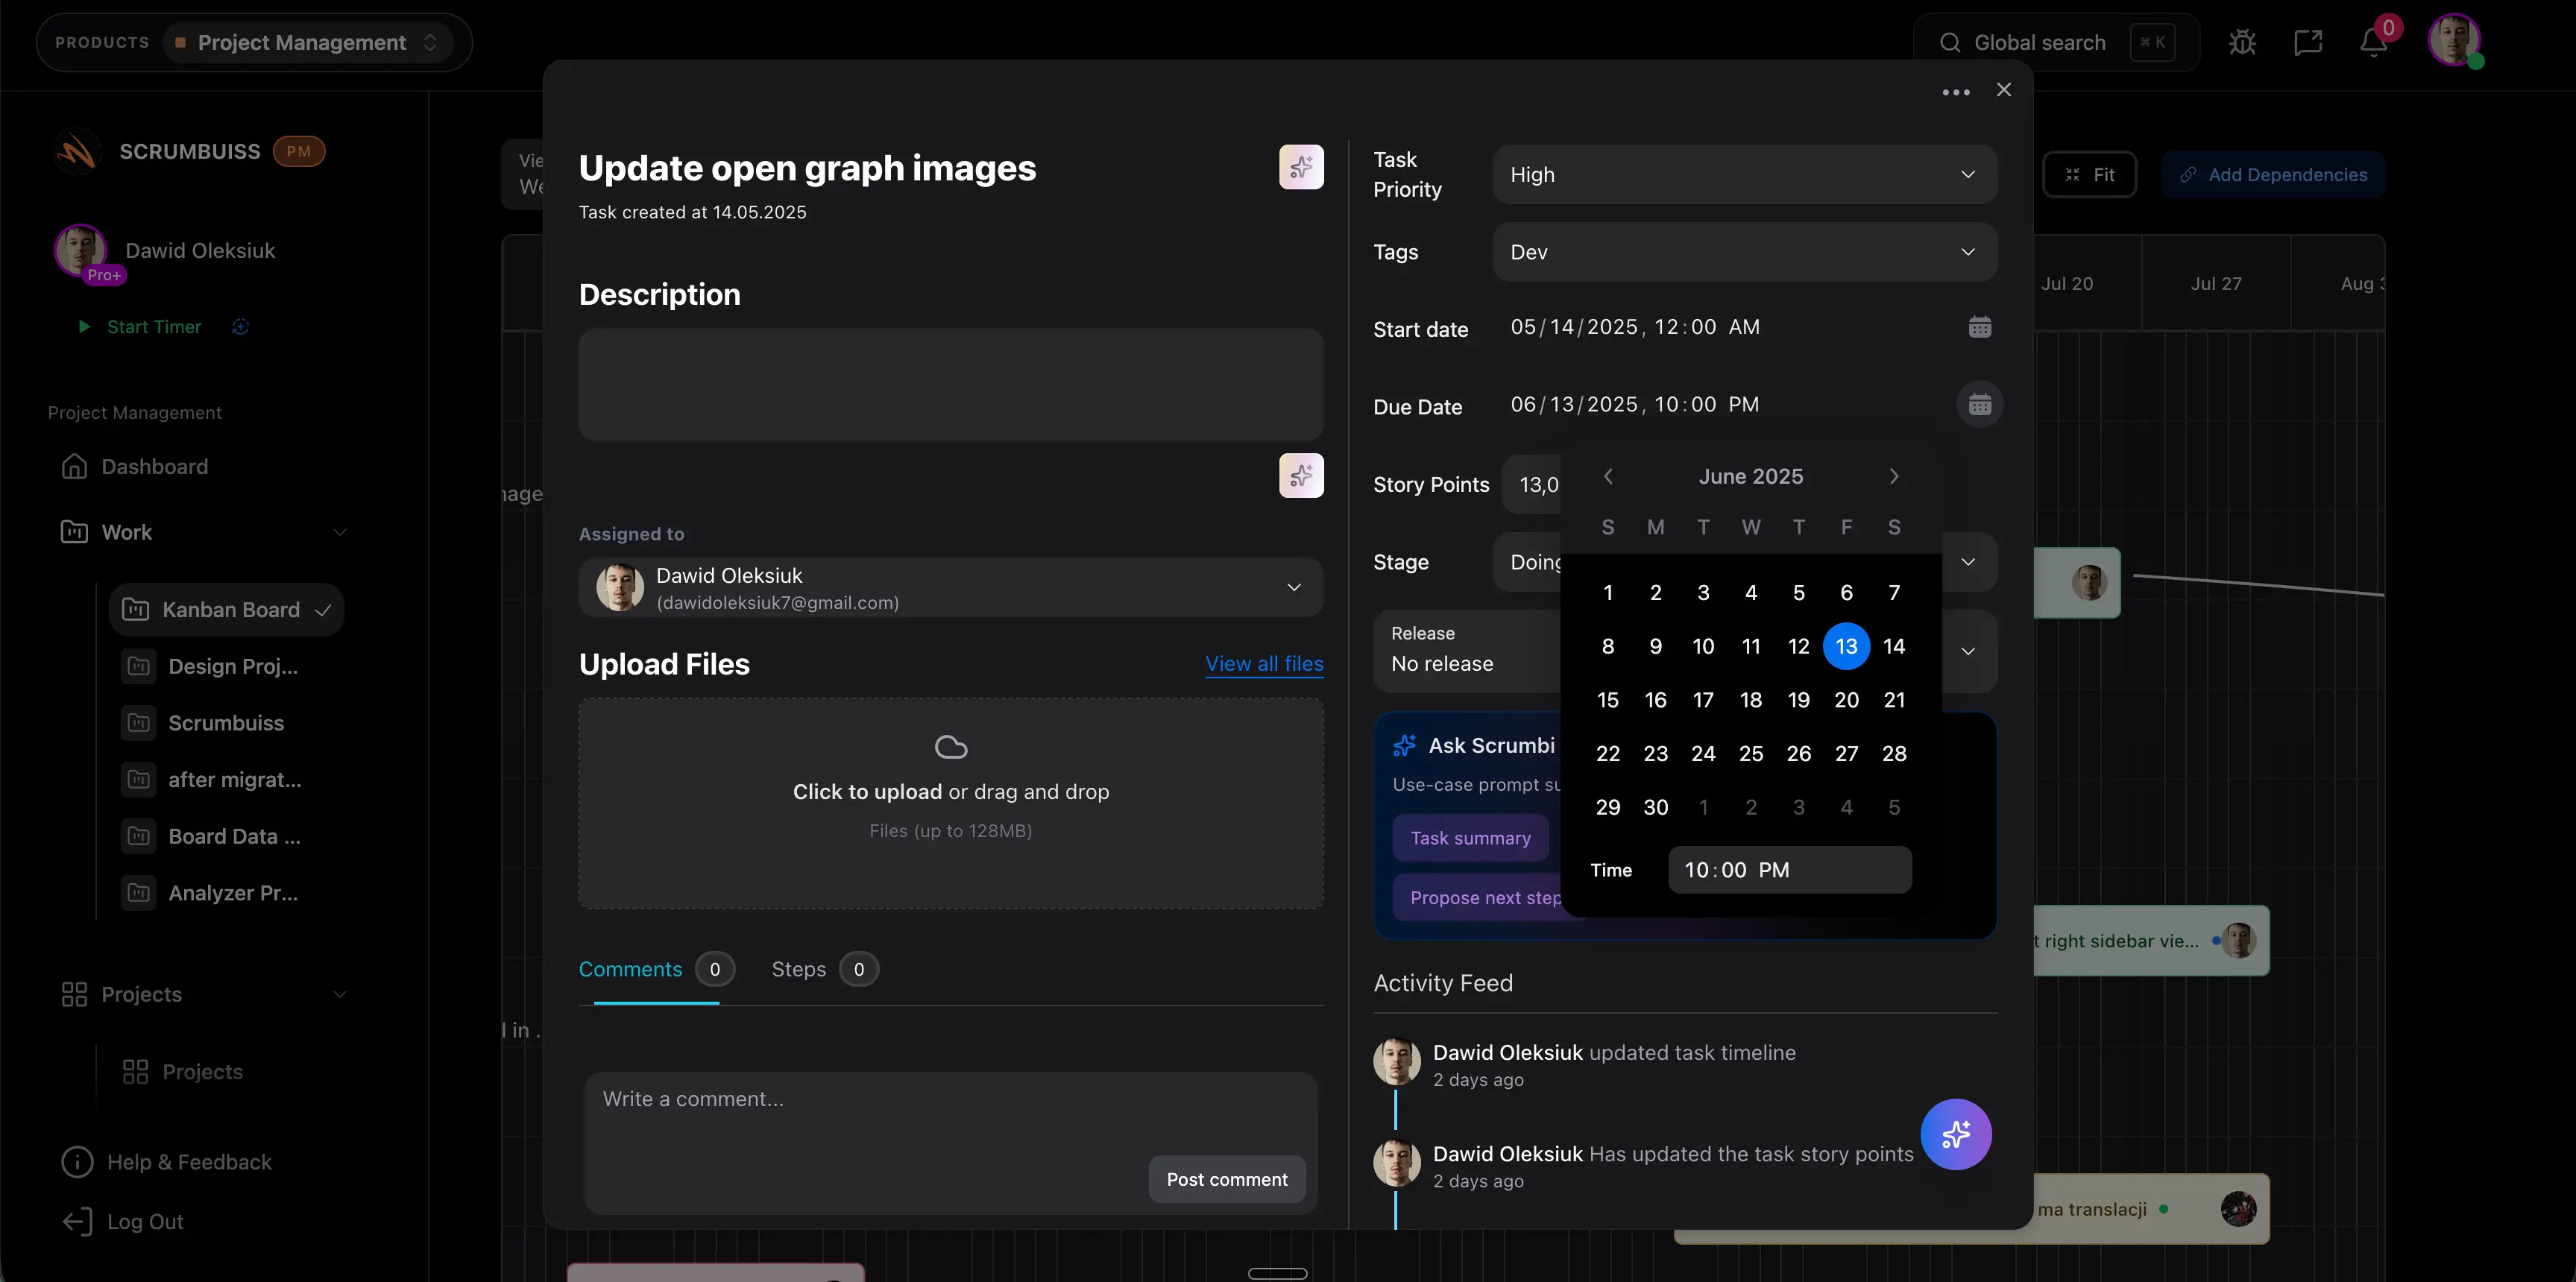The image size is (2576, 1282).
Task: Open the Assigned to user dropdown
Action: click(x=950, y=588)
